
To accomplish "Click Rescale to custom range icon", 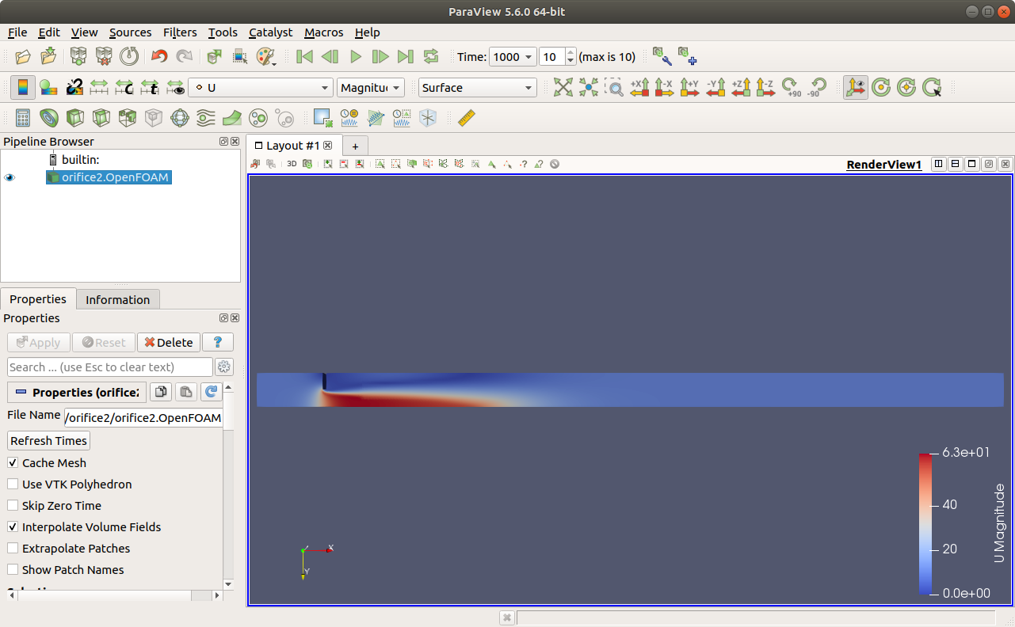I will pos(124,87).
